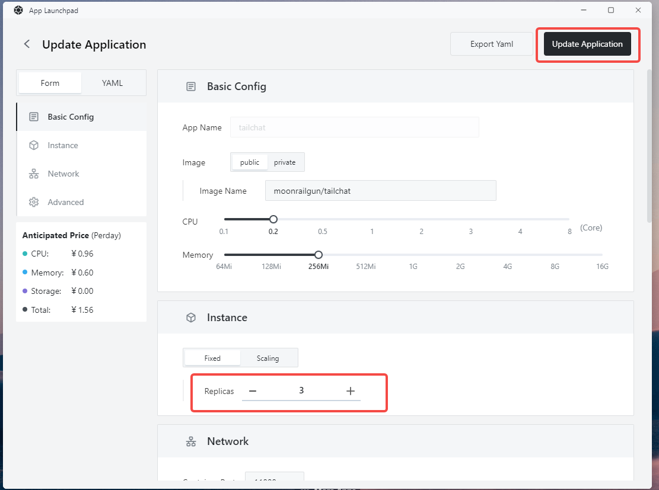Click the Instance section header cube icon
Viewport: 659px width, 490px height.
[x=191, y=318]
